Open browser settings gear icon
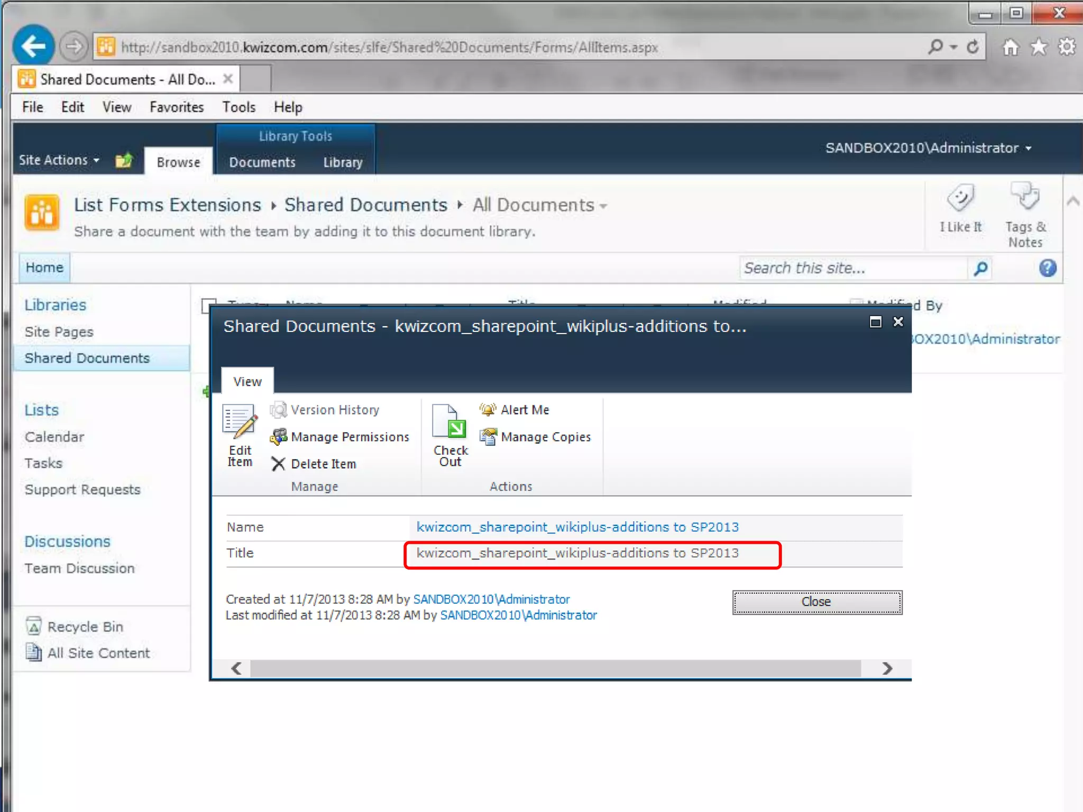 pos(1067,47)
